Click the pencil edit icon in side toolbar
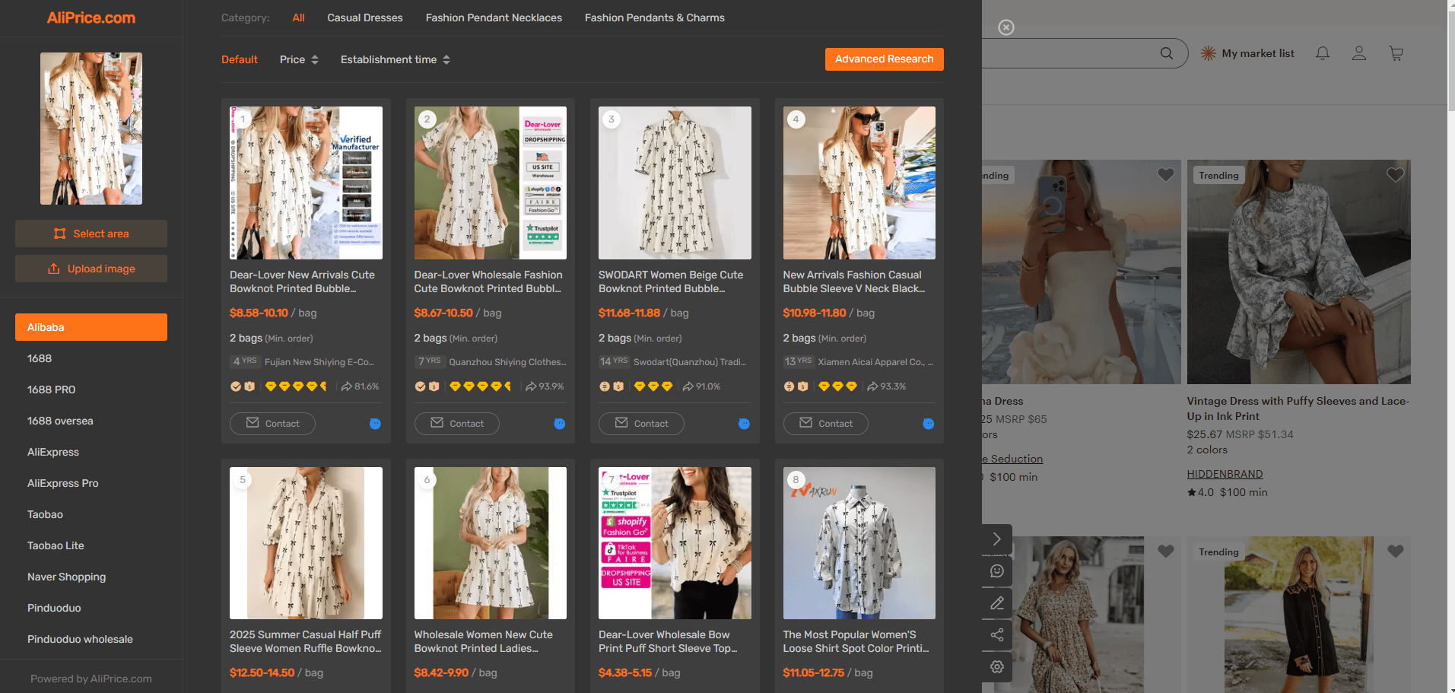Image resolution: width=1455 pixels, height=693 pixels. click(x=997, y=603)
